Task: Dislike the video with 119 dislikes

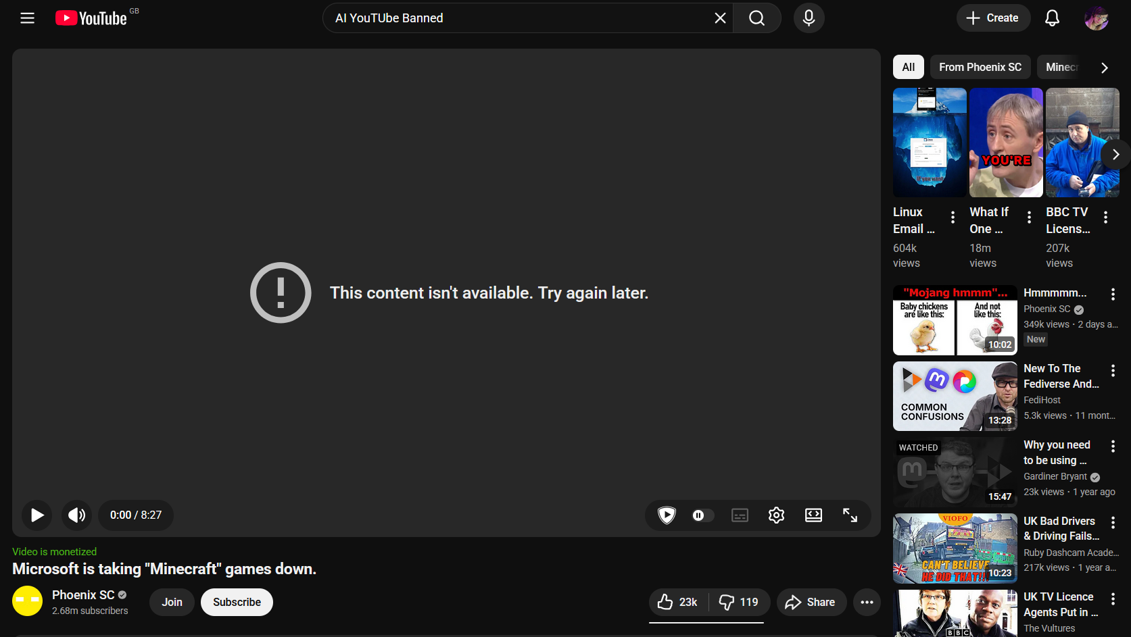Action: [x=739, y=602]
